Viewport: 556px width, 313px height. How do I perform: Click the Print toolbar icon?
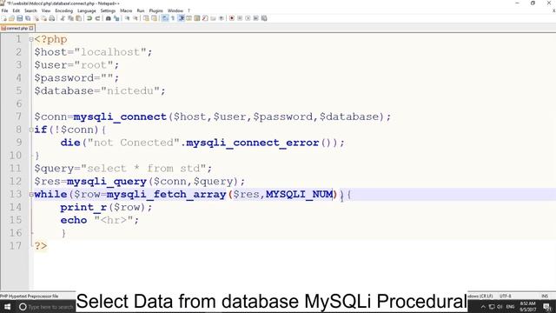(52, 18)
